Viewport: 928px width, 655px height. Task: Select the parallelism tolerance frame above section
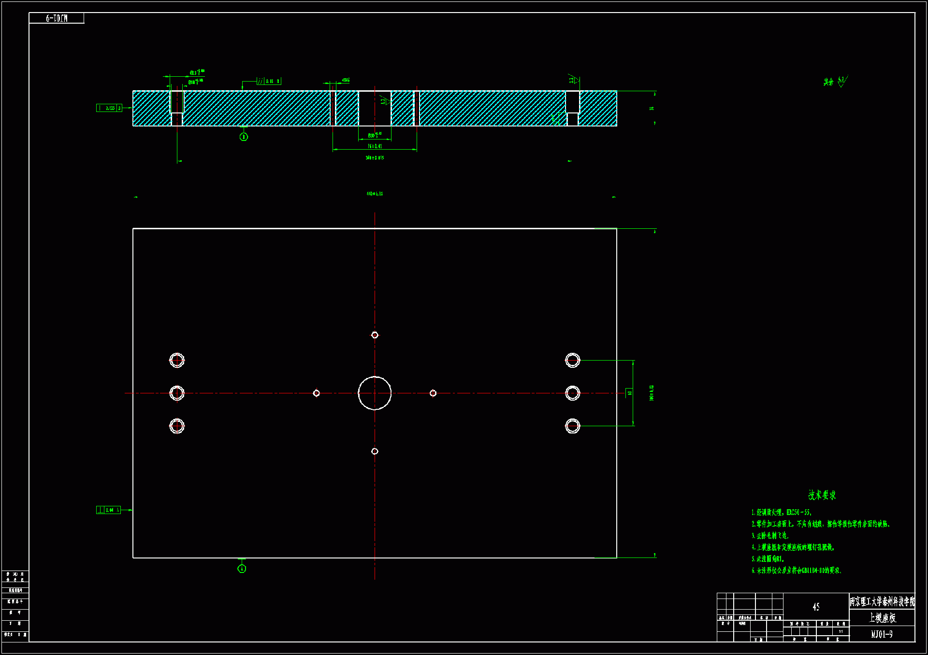pyautogui.click(x=269, y=81)
